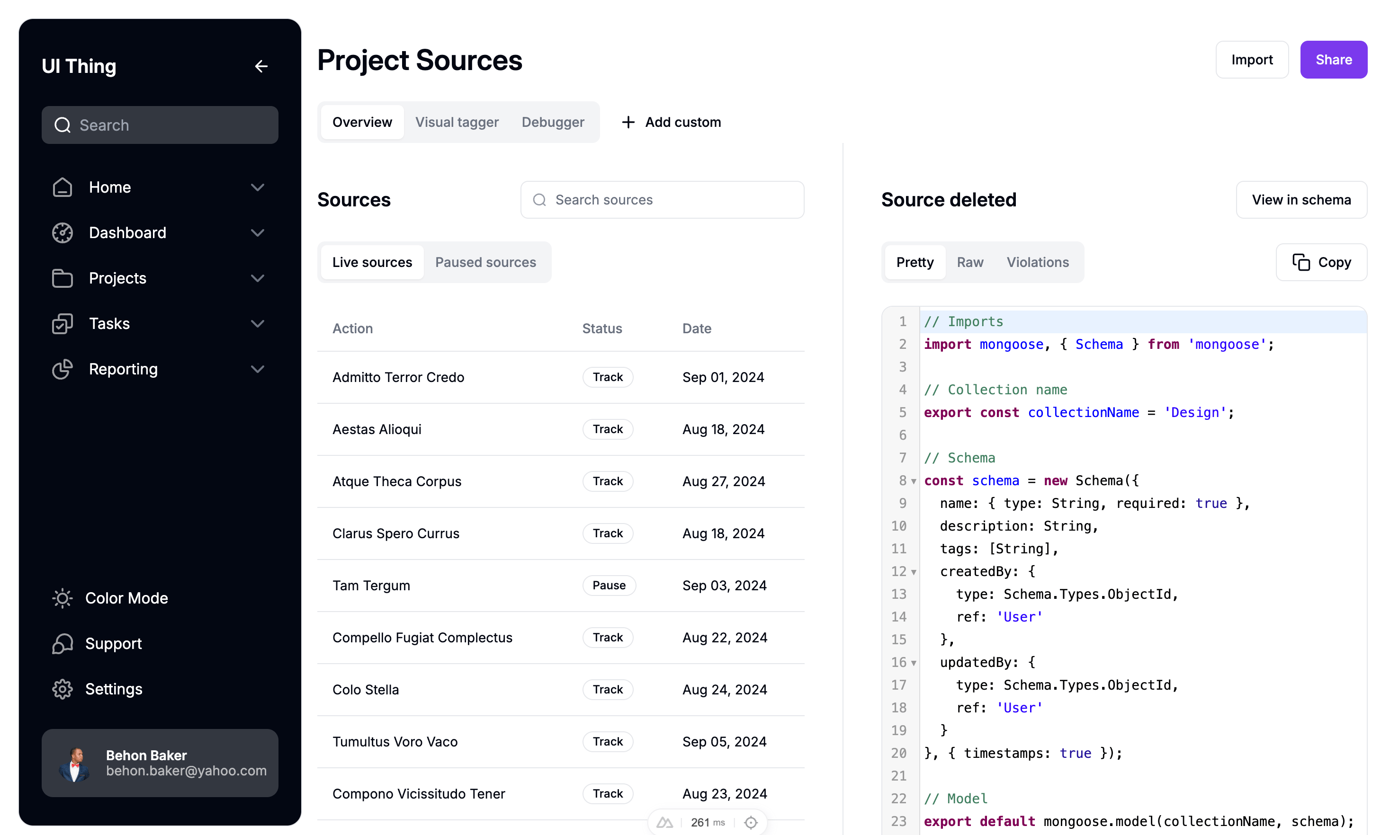Click the projects folder icon in sidebar
The width and height of the screenshot is (1399, 835).
click(x=63, y=277)
